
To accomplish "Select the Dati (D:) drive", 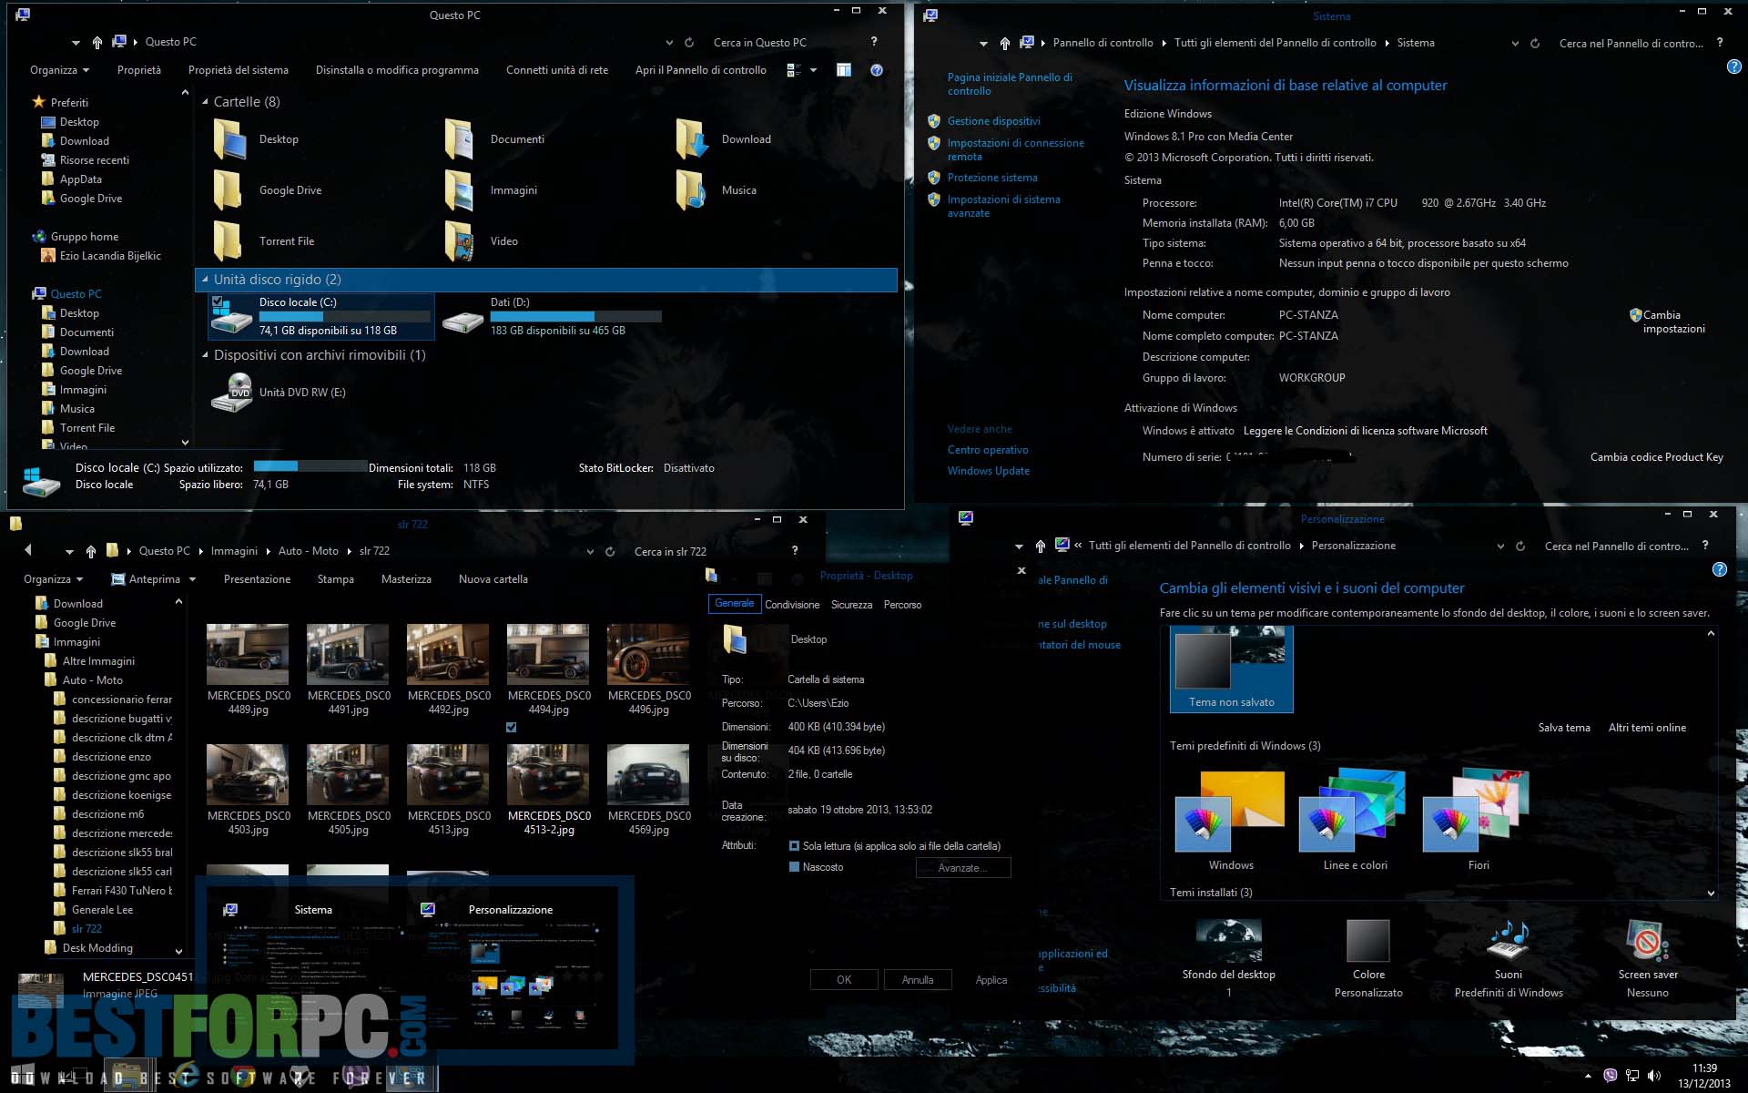I will (553, 316).
